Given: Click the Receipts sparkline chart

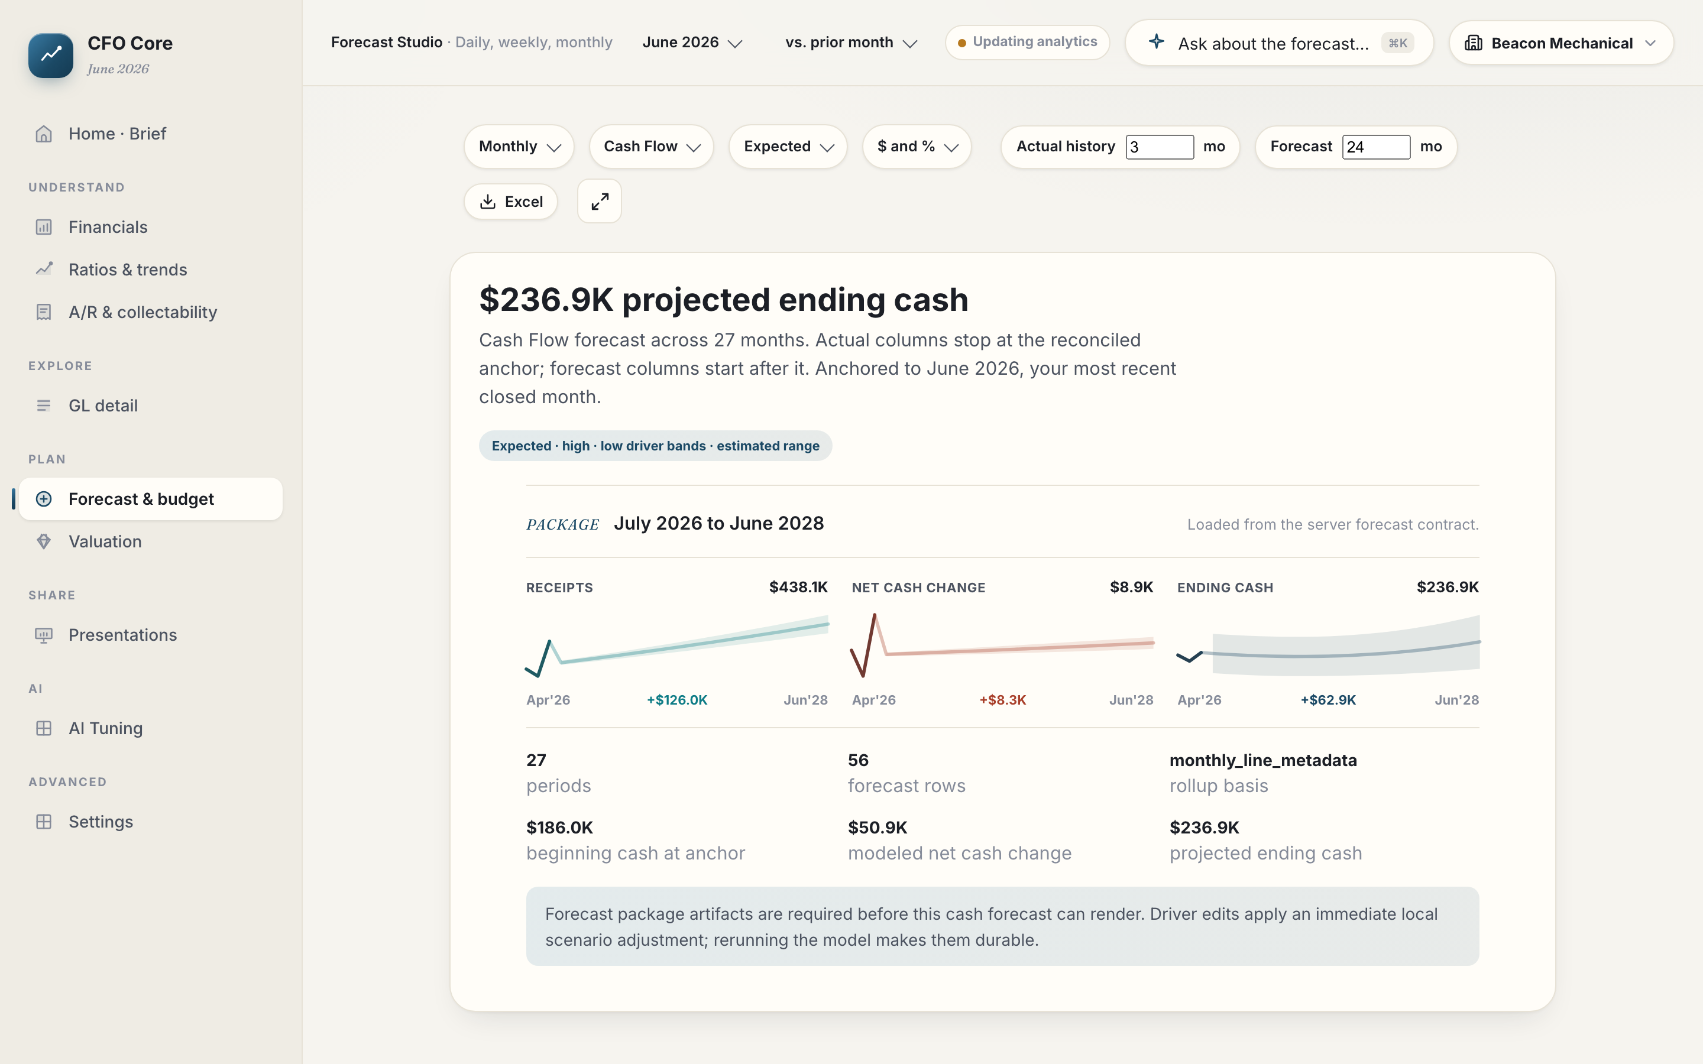Looking at the screenshot, I should [x=677, y=646].
